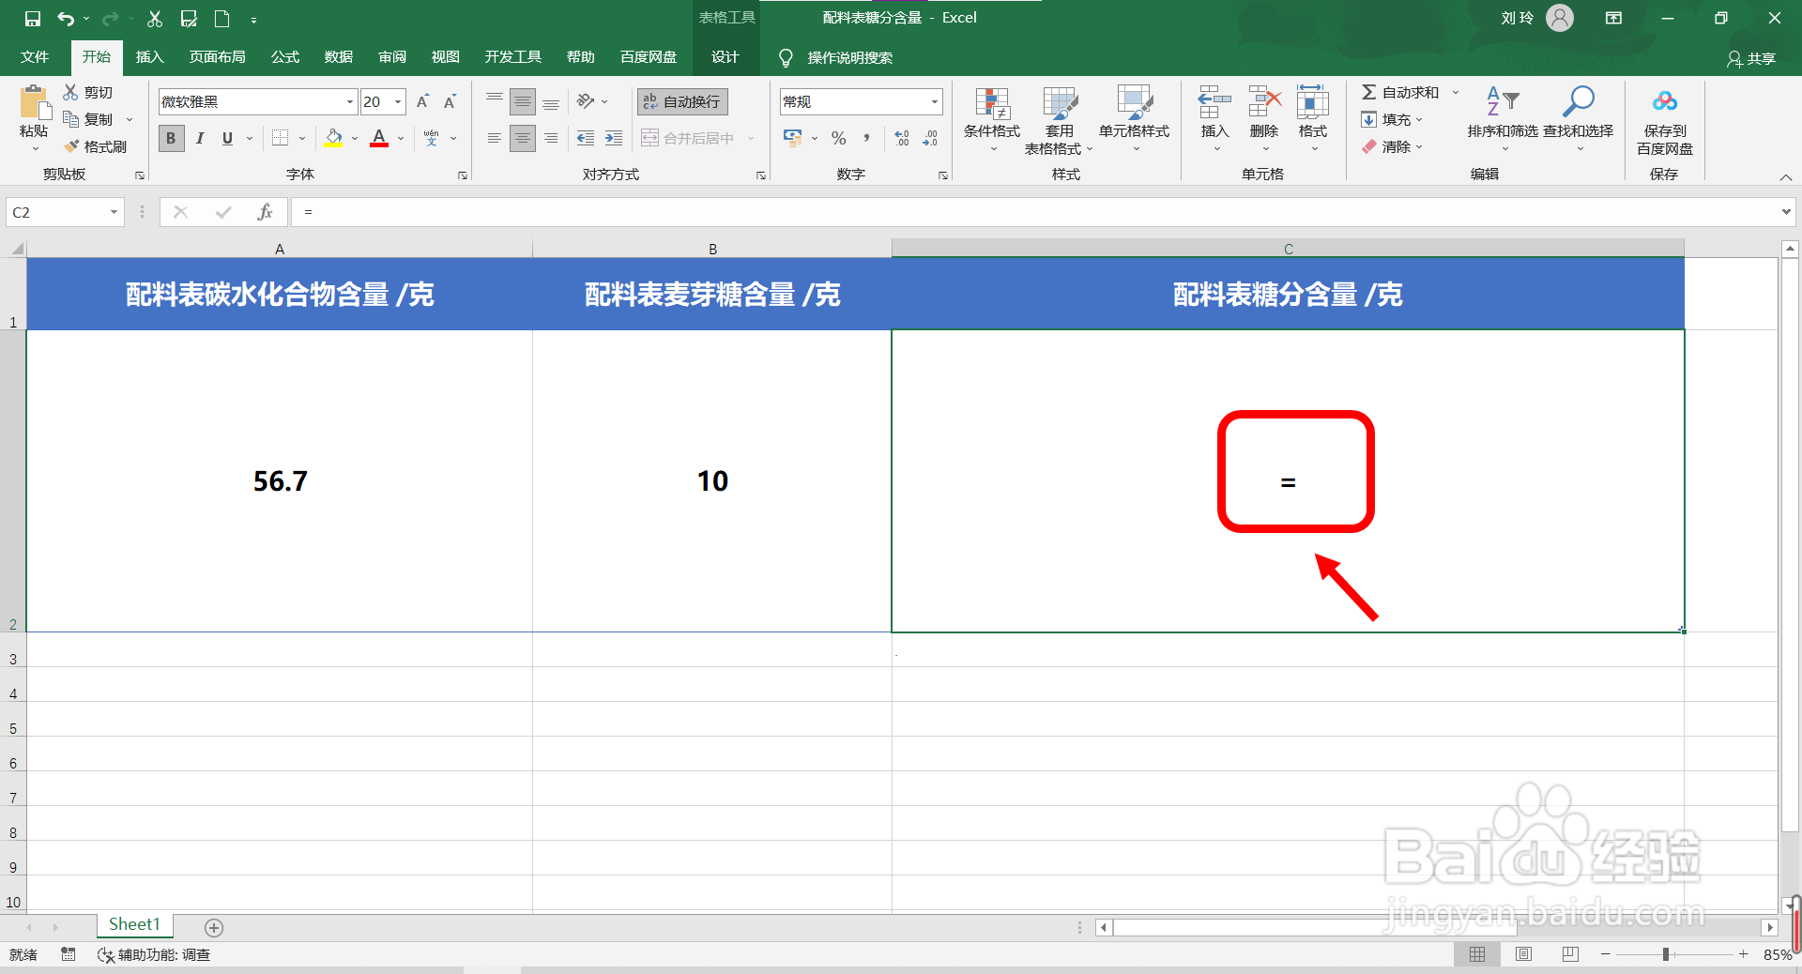Open the 文件 File menu
The image size is (1802, 974).
35,57
